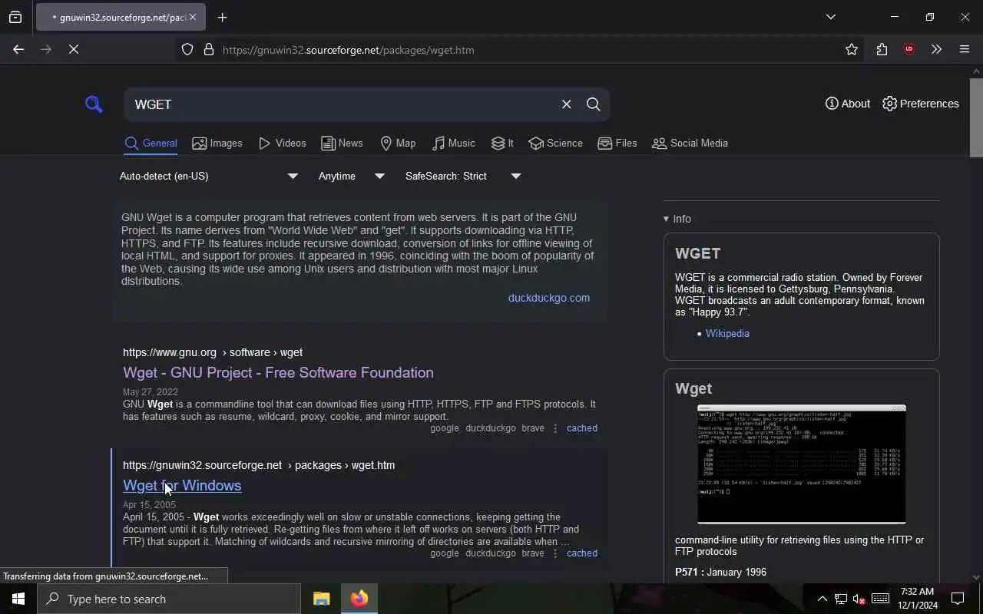Viewport: 983px width, 614px height.
Task: Open Wget - GNU Project result
Action: click(278, 372)
